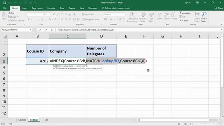The height and width of the screenshot is (126, 224).
Task: Click Tell me what you want to do
Action: pos(116,8)
